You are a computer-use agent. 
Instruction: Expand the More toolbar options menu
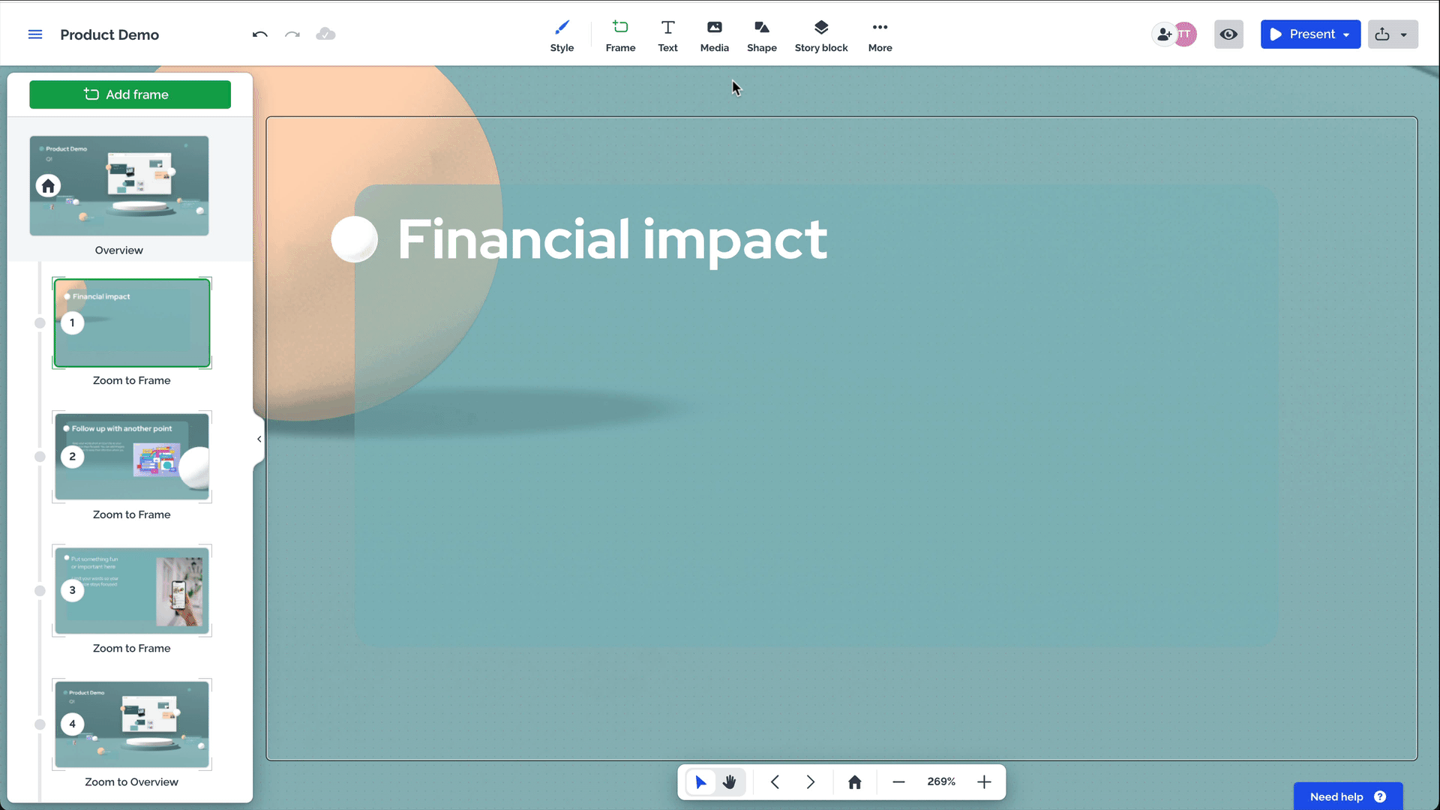pos(880,34)
